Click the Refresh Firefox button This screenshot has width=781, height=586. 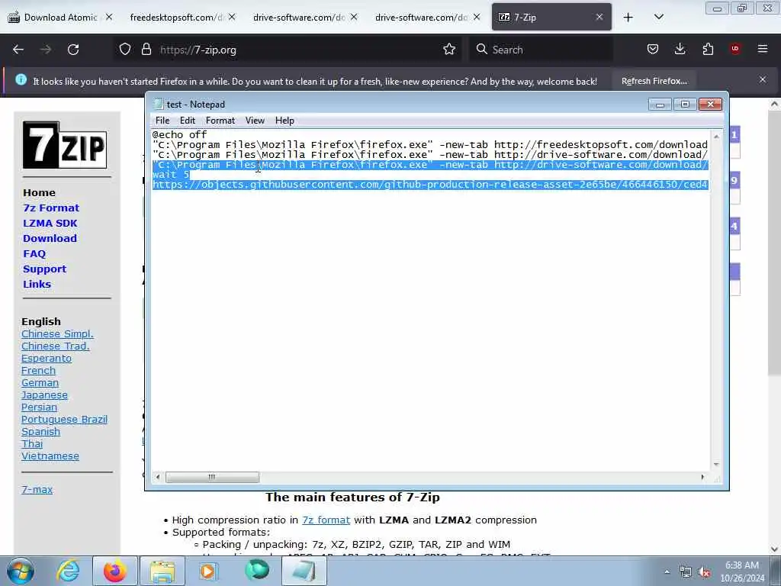(654, 81)
